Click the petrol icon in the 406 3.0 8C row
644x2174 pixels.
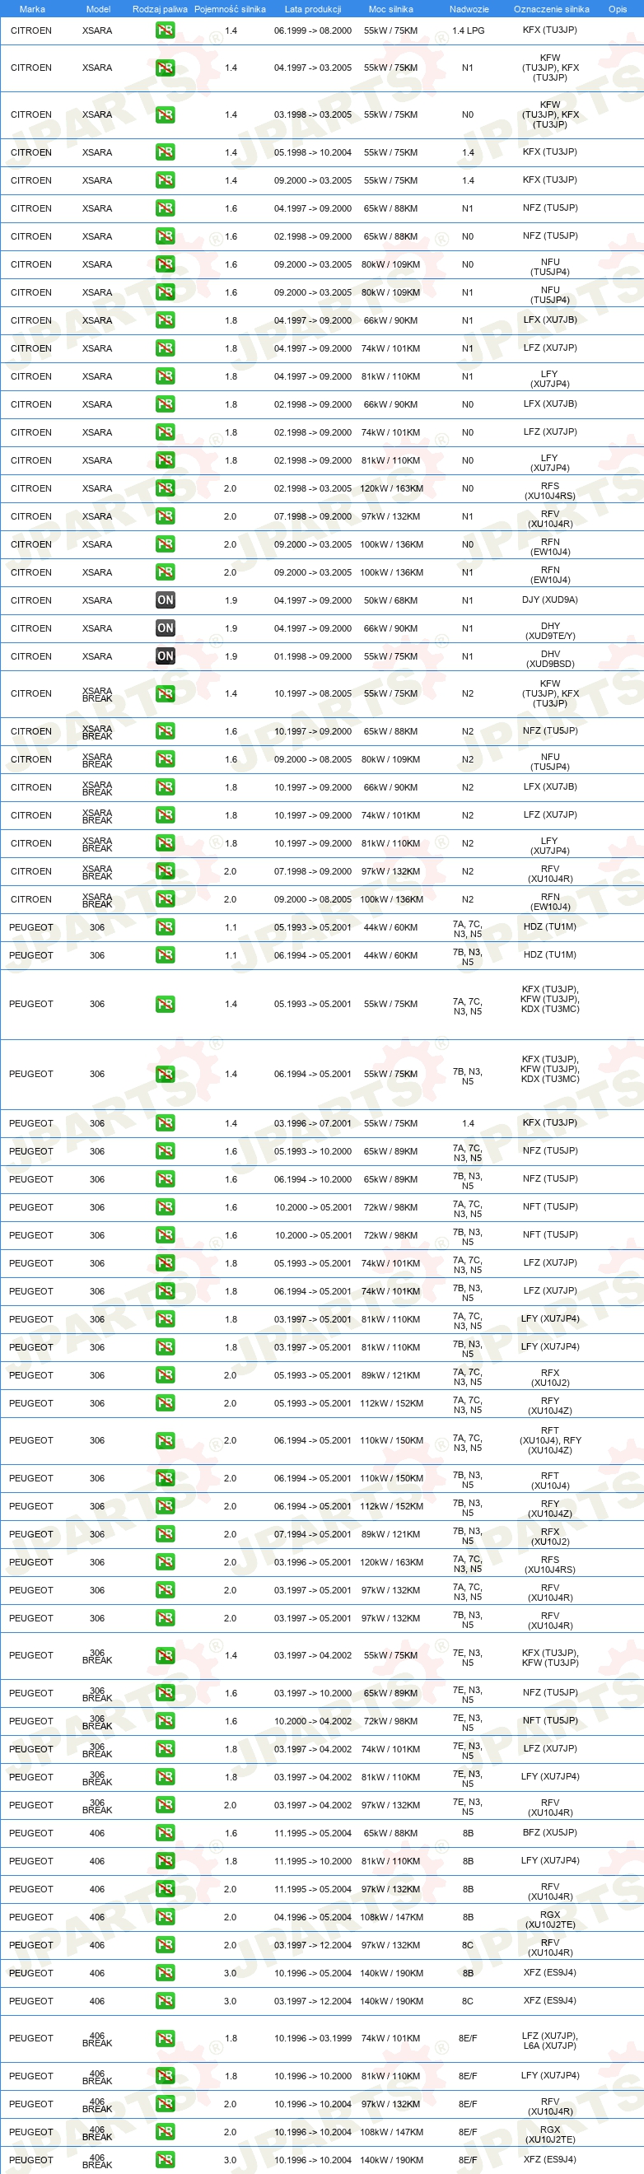(x=166, y=2001)
